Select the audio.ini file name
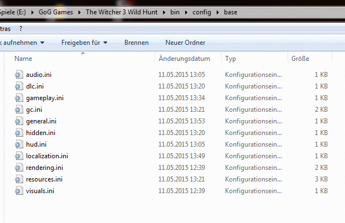Image resolution: width=345 pixels, height=223 pixels. (x=39, y=75)
